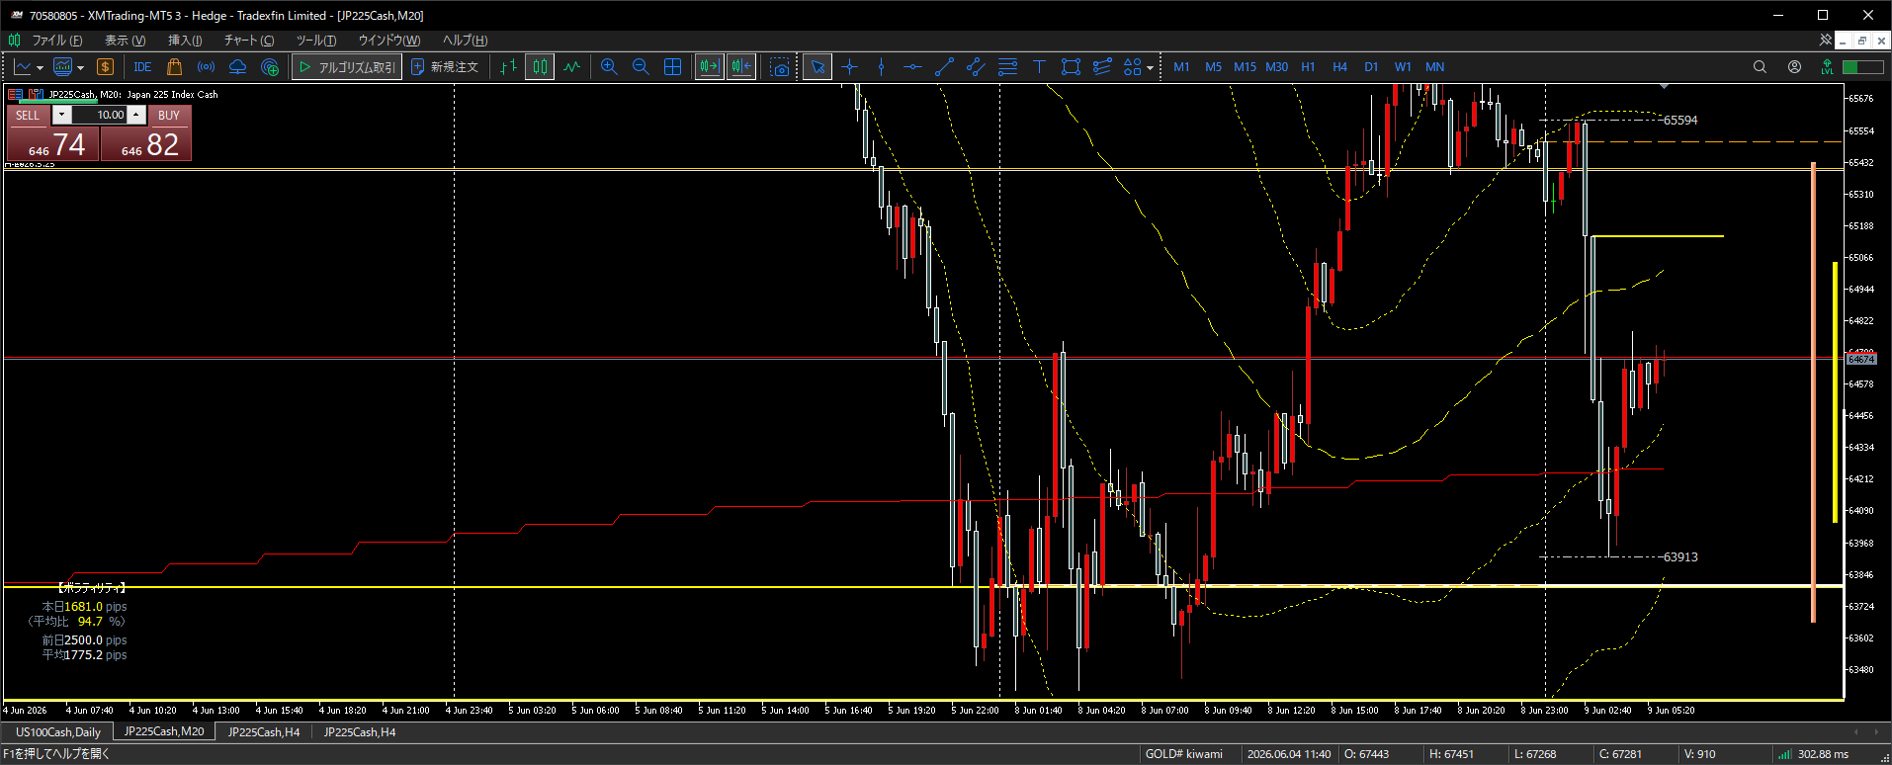Increase the lot volume with up arrow
Screen dimensions: 1892x765
pyautogui.click(x=136, y=115)
